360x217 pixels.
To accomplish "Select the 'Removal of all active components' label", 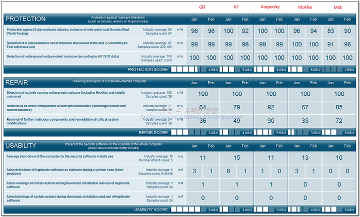I will coord(66,108).
